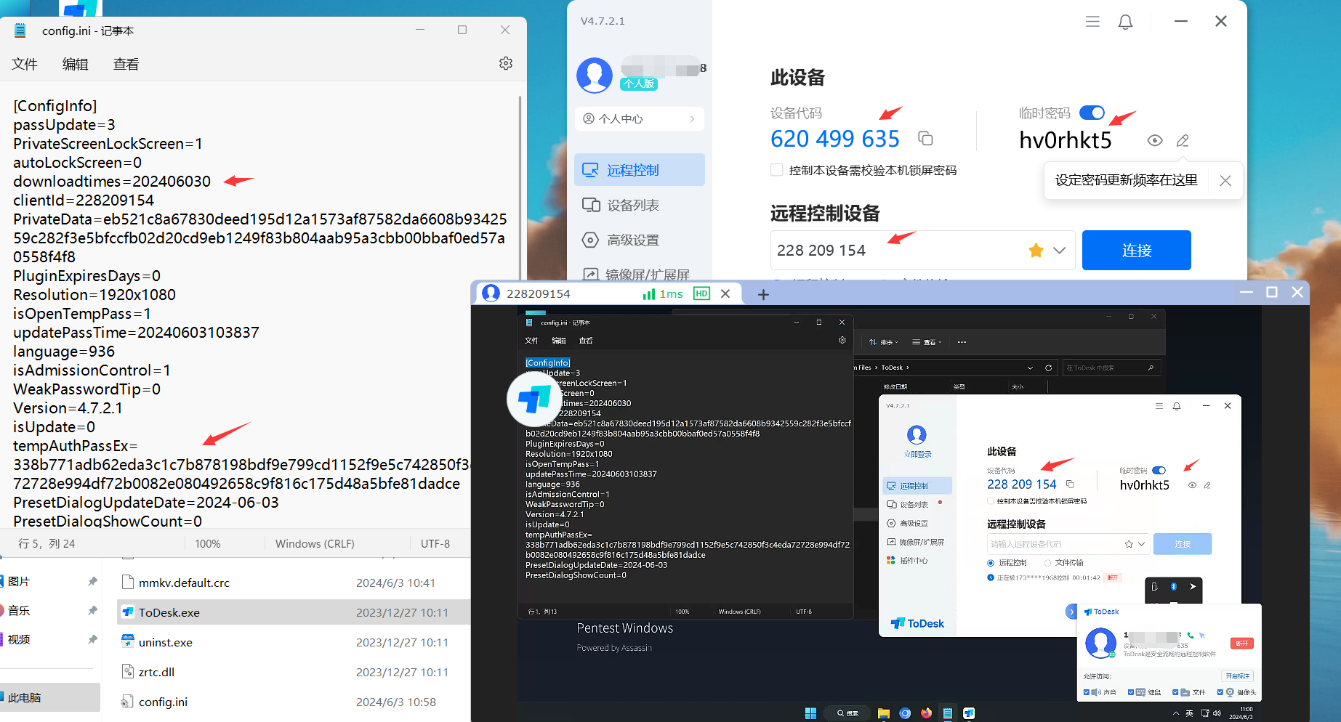1341x722 pixels.
Task: Expand the local remote device code dropdown
Action: 1060,251
